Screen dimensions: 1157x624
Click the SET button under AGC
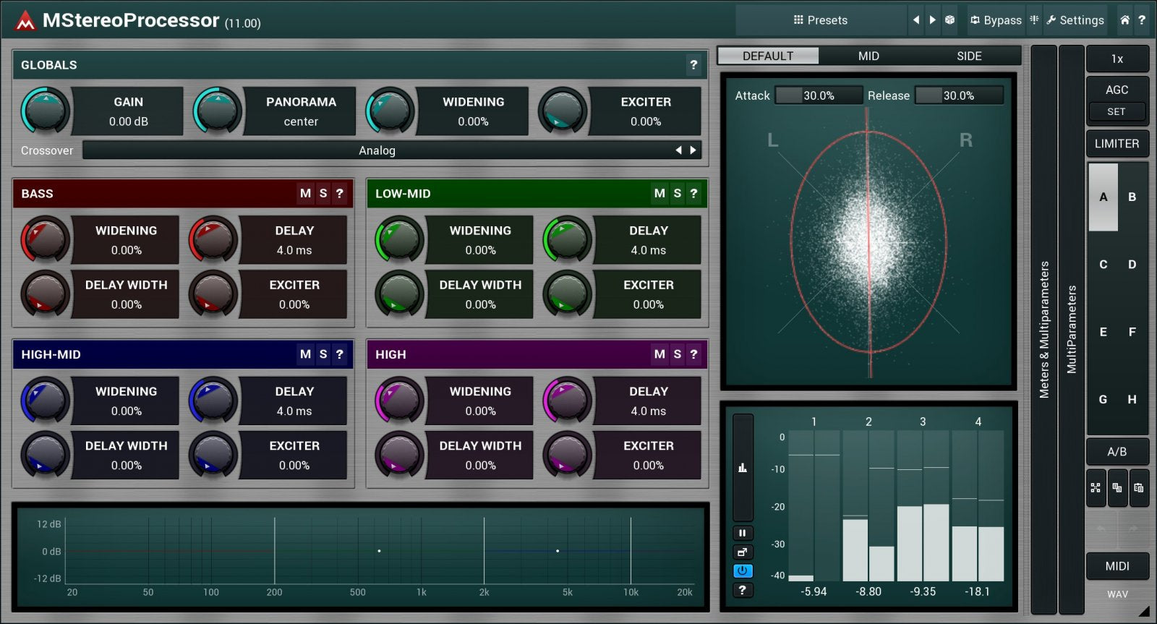1117,112
